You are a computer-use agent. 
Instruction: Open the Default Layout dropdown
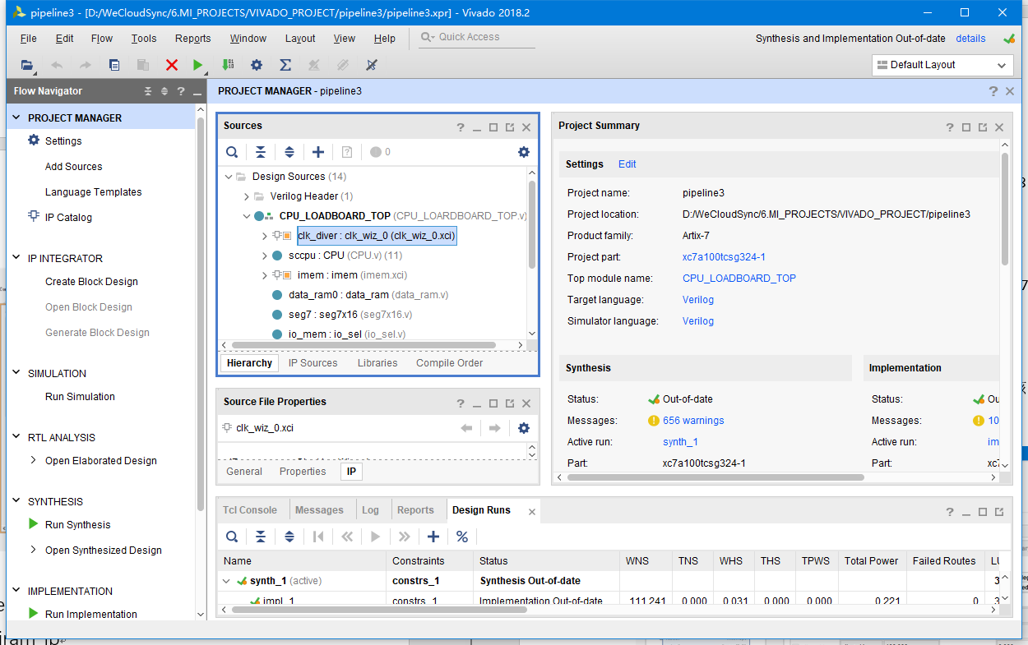click(x=942, y=65)
